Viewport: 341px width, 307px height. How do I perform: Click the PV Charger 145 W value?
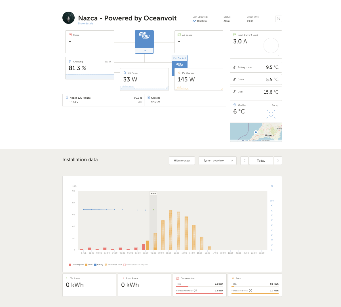click(x=186, y=79)
